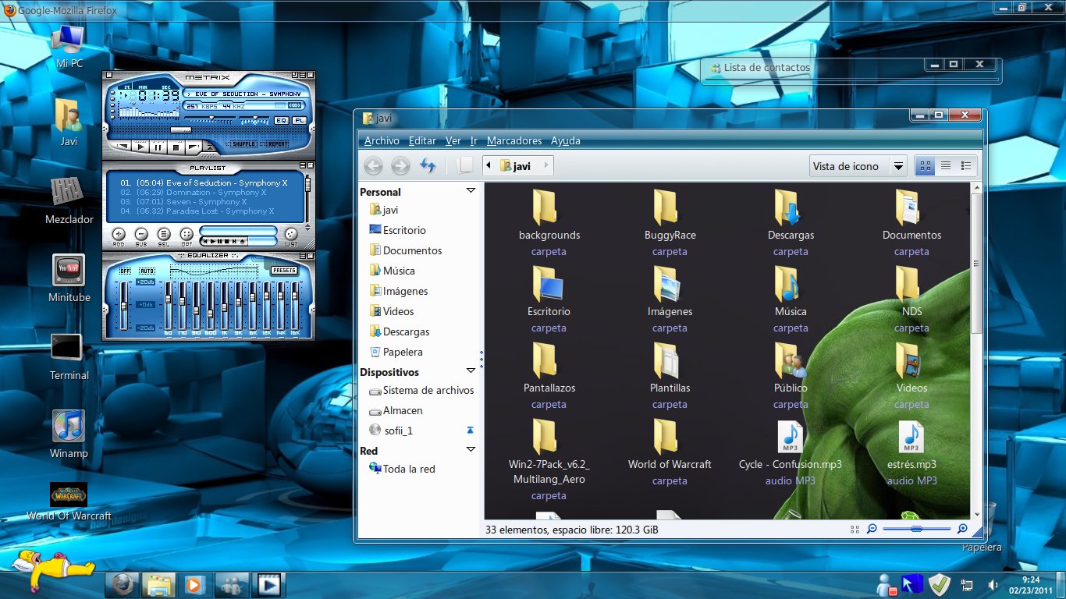Open the NDS folder

tap(911, 299)
